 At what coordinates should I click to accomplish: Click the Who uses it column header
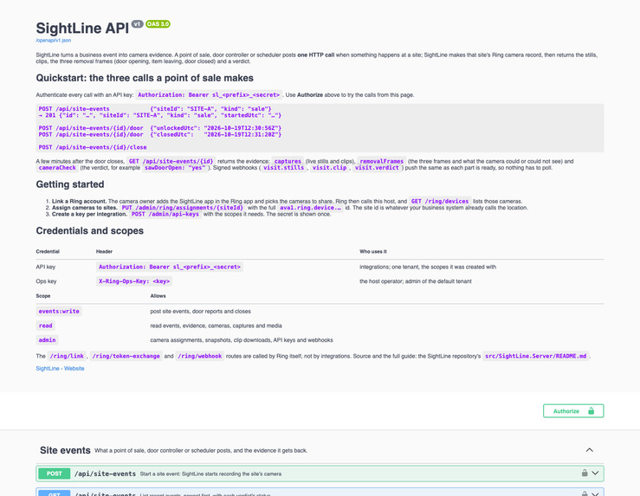pos(373,252)
